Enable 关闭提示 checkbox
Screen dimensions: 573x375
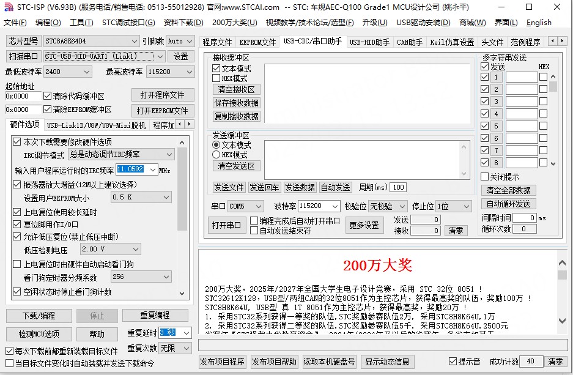[484, 177]
